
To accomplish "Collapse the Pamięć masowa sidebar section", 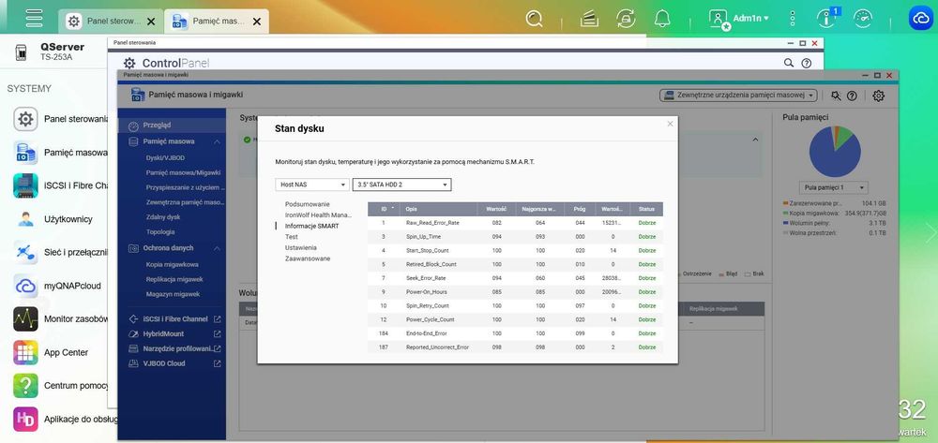I will 217,142.
